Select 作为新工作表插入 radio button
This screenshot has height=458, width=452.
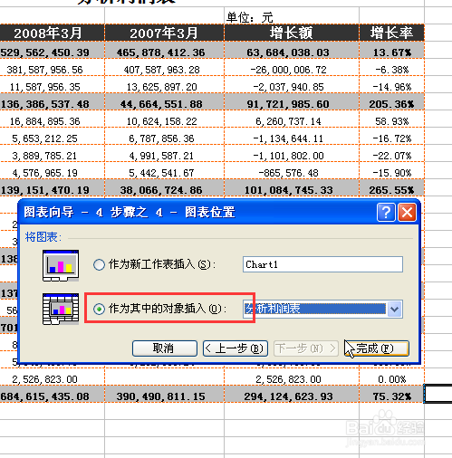coord(99,264)
